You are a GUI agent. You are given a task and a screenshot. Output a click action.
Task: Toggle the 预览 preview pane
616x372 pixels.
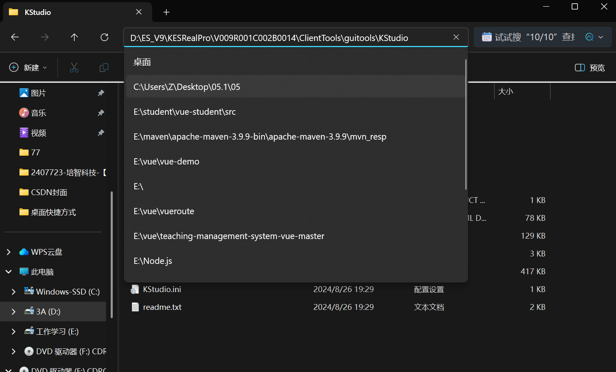pyautogui.click(x=590, y=68)
